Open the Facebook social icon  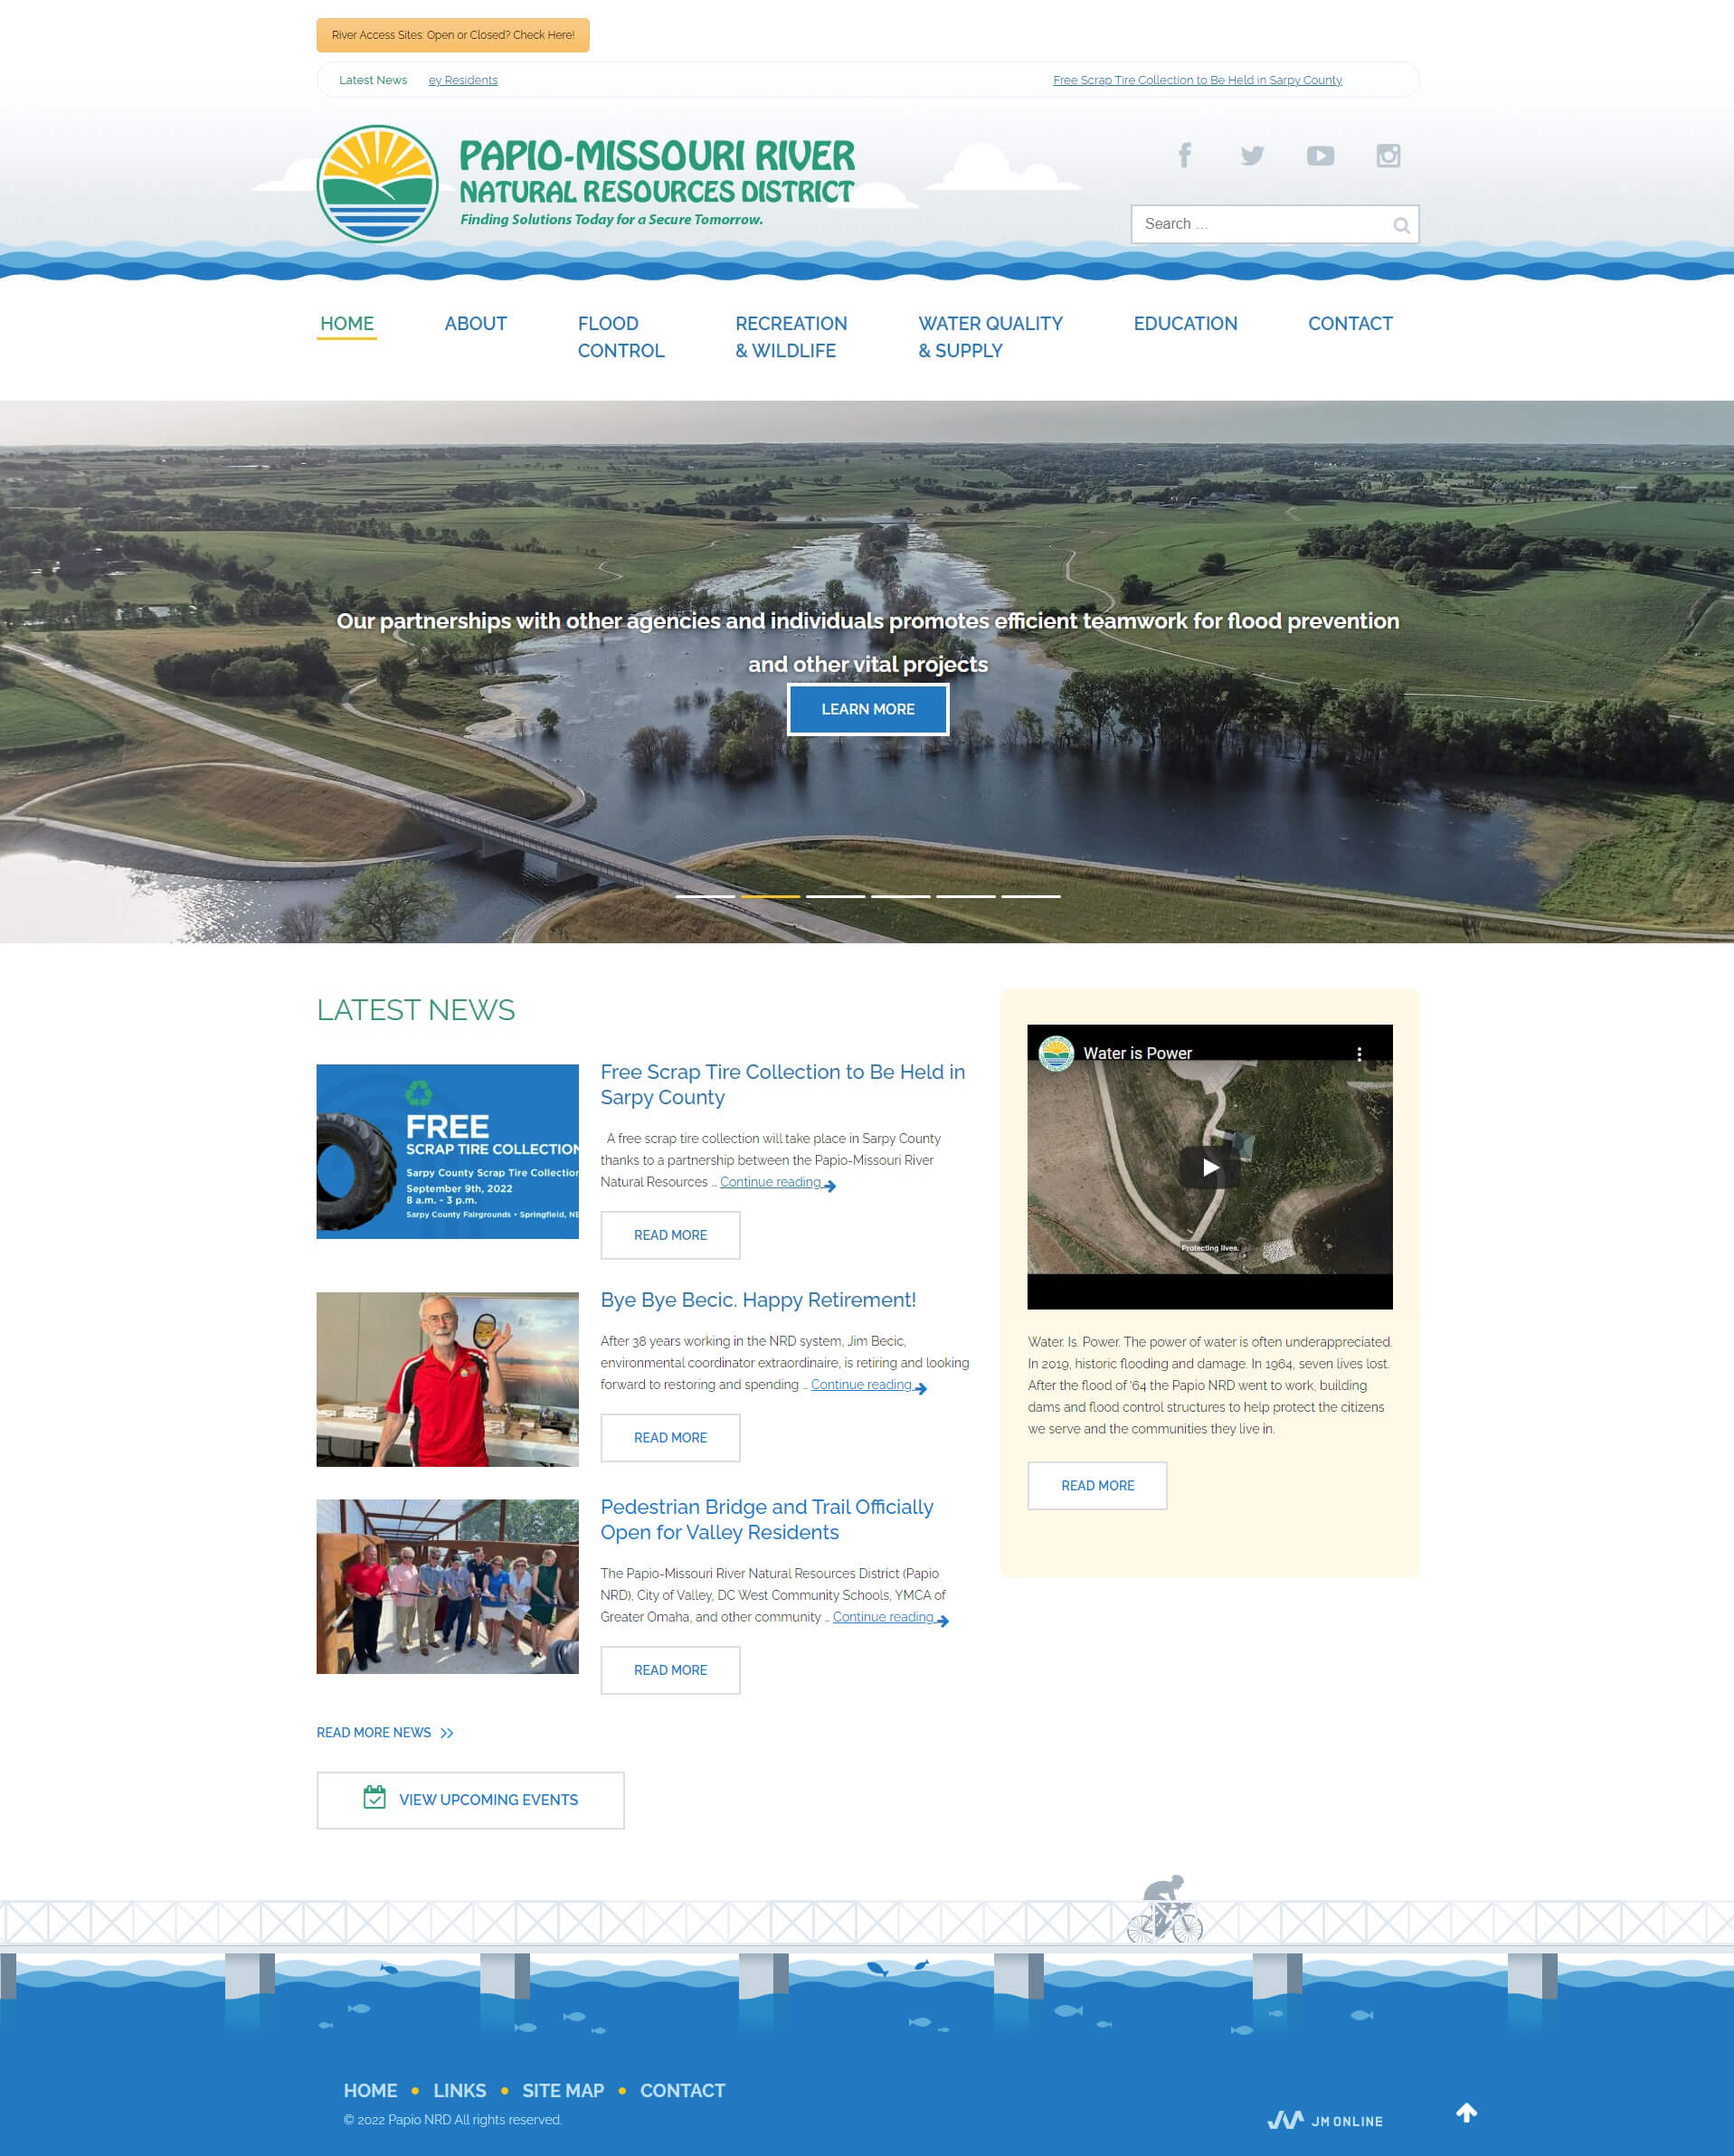1184,155
